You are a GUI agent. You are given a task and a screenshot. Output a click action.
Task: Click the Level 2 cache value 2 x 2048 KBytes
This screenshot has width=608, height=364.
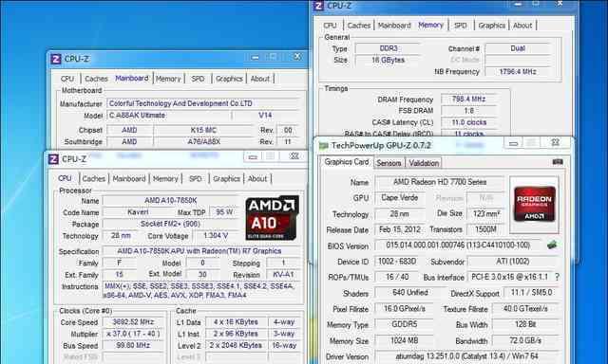tap(236, 345)
